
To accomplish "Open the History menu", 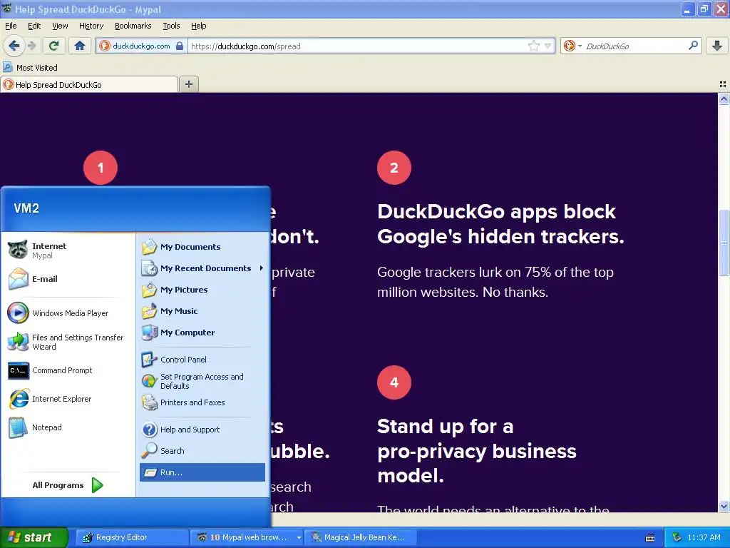I will click(x=91, y=26).
